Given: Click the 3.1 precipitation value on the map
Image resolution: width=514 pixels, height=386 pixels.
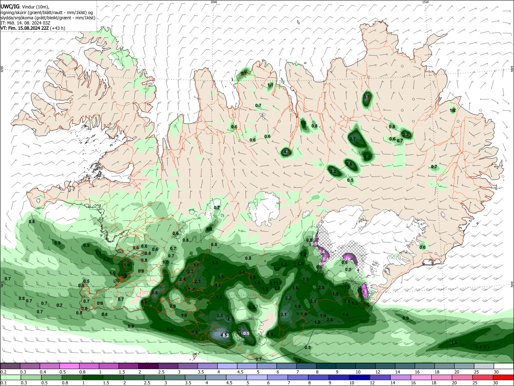Looking at the screenshot, I should coord(284,314).
